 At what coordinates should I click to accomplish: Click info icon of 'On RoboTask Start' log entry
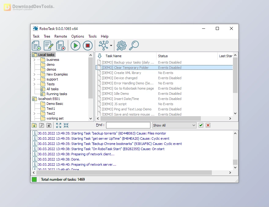[35, 149]
